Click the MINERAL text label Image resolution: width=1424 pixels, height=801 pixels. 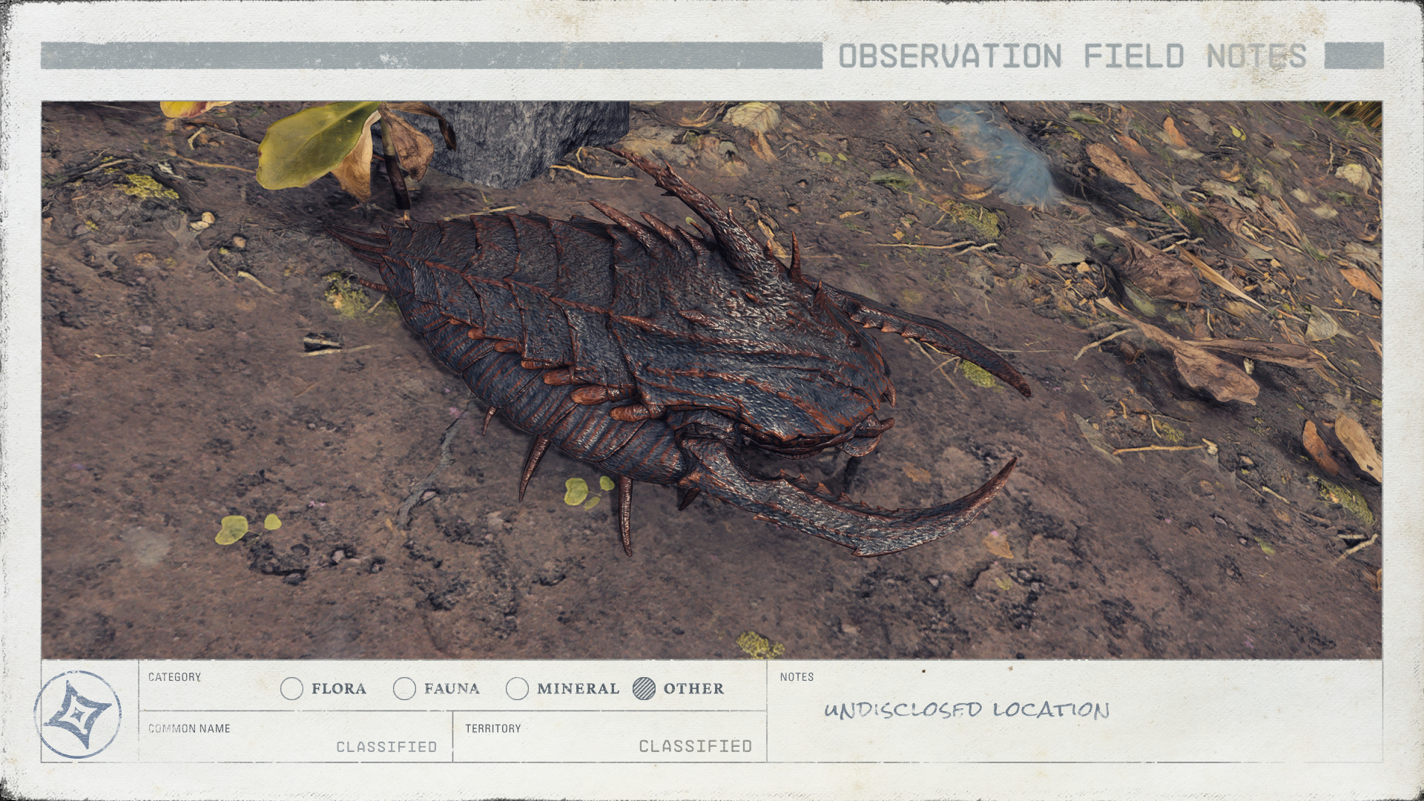pyautogui.click(x=578, y=688)
